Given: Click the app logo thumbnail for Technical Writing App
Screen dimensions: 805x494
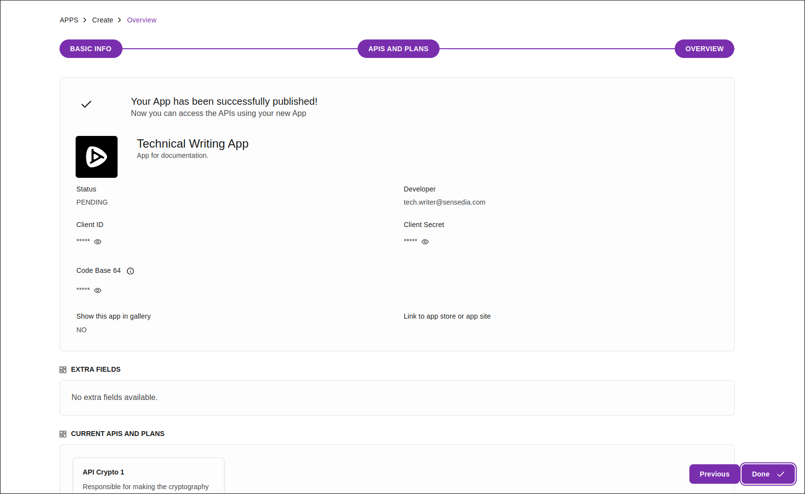Looking at the screenshot, I should 96,156.
